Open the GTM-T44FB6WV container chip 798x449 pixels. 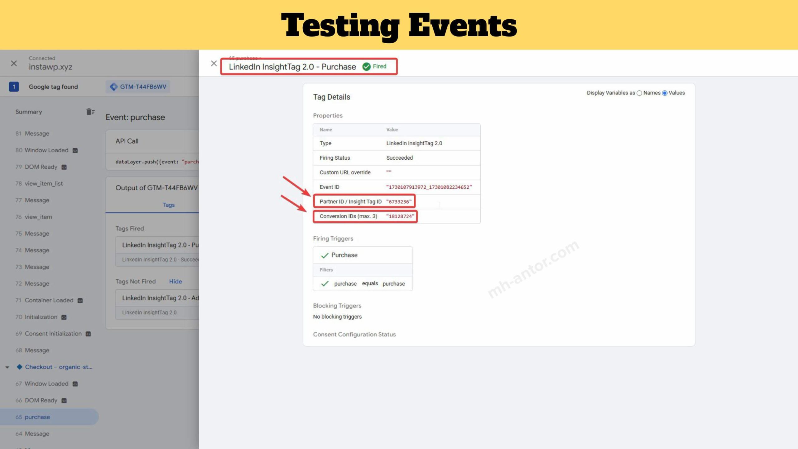[x=138, y=87]
